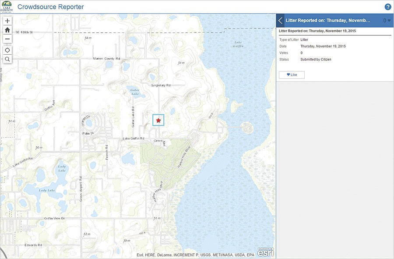Click the esri logo on map

[x=265, y=252]
